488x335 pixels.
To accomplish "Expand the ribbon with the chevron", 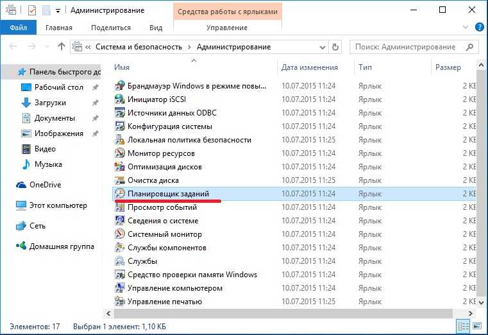I will (466, 28).
